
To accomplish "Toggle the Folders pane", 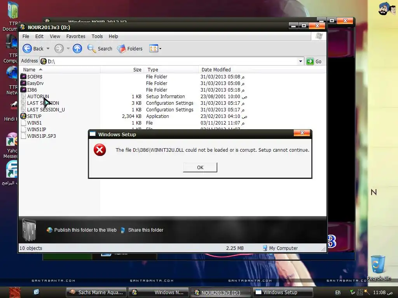I will [x=130, y=49].
